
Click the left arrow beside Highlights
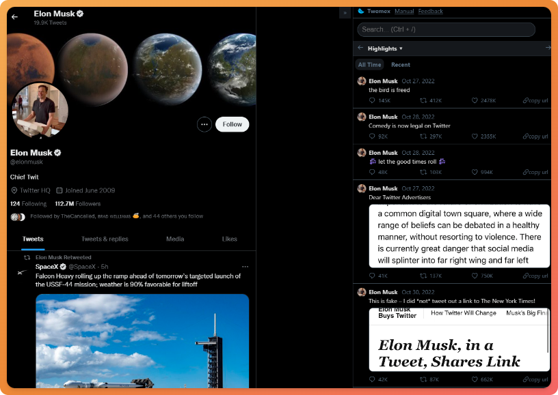(x=360, y=48)
